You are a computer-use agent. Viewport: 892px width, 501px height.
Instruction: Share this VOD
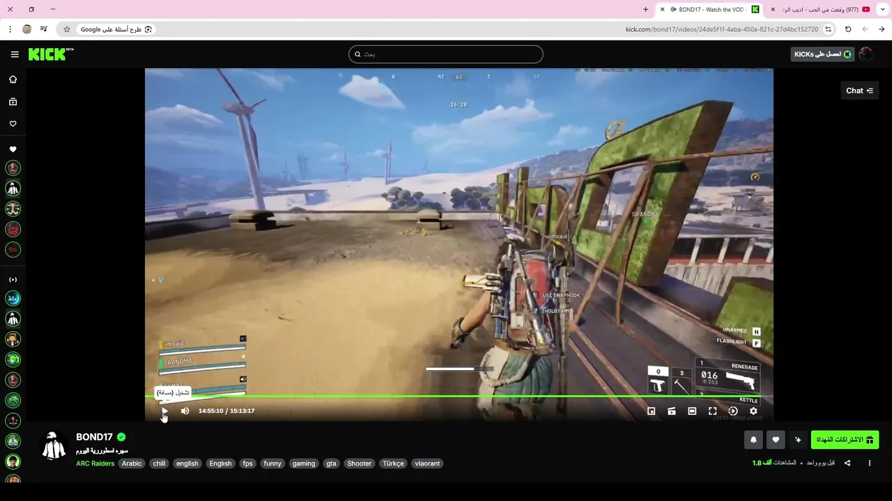coord(847,463)
